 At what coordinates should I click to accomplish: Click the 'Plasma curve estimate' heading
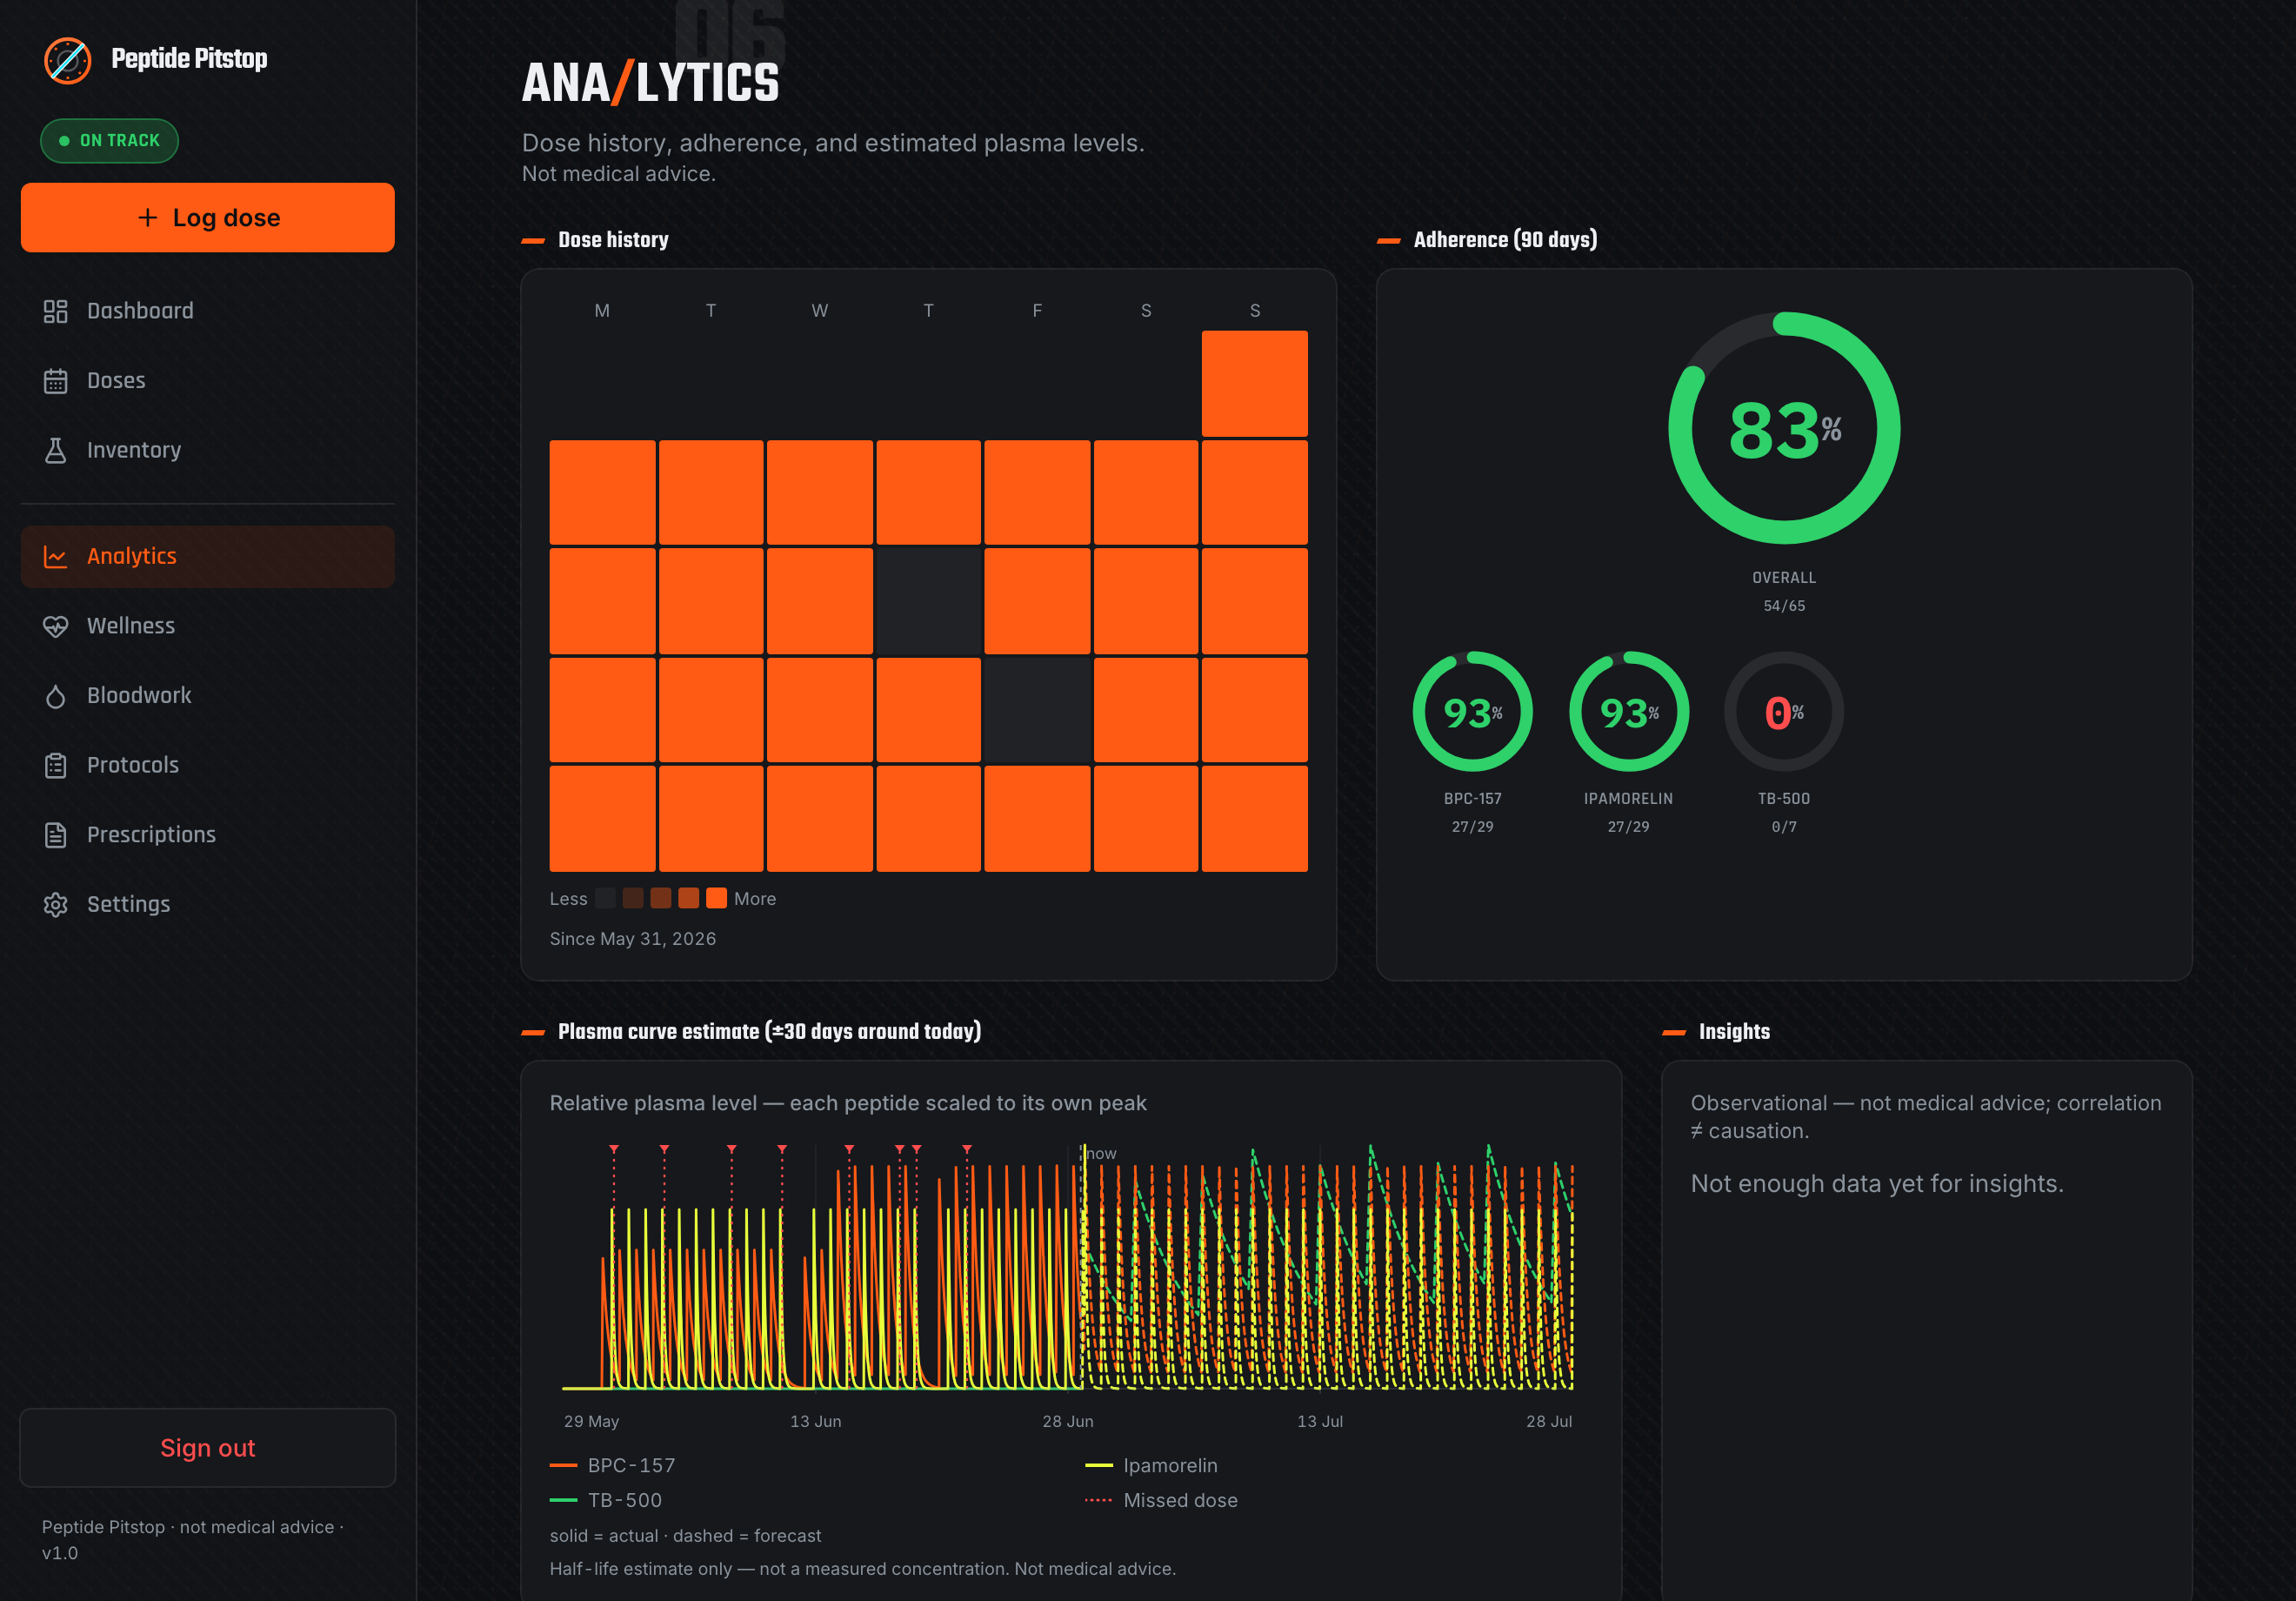769,1032
